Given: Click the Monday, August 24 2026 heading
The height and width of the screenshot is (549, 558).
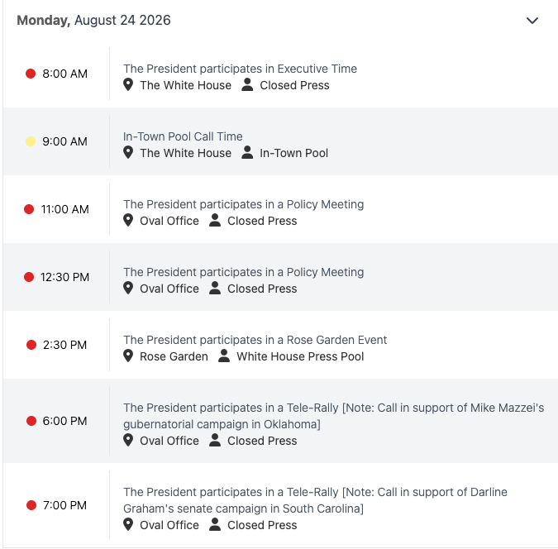Looking at the screenshot, I should tap(94, 21).
